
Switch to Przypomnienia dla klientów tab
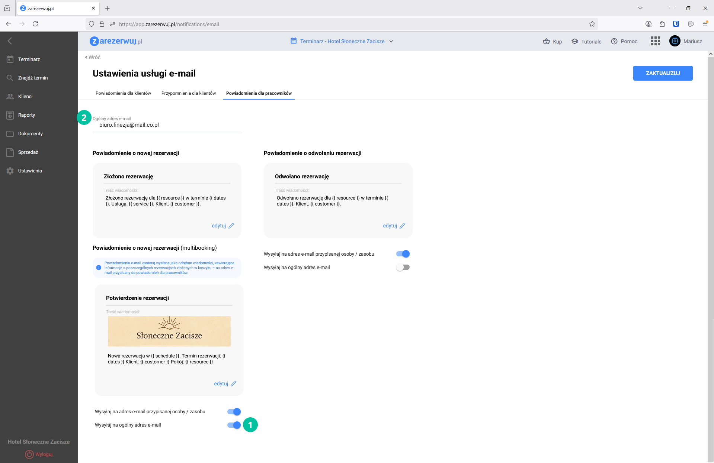(x=188, y=93)
